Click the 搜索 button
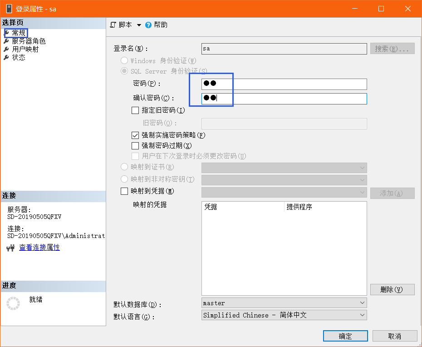The image size is (422, 347). coord(392,49)
